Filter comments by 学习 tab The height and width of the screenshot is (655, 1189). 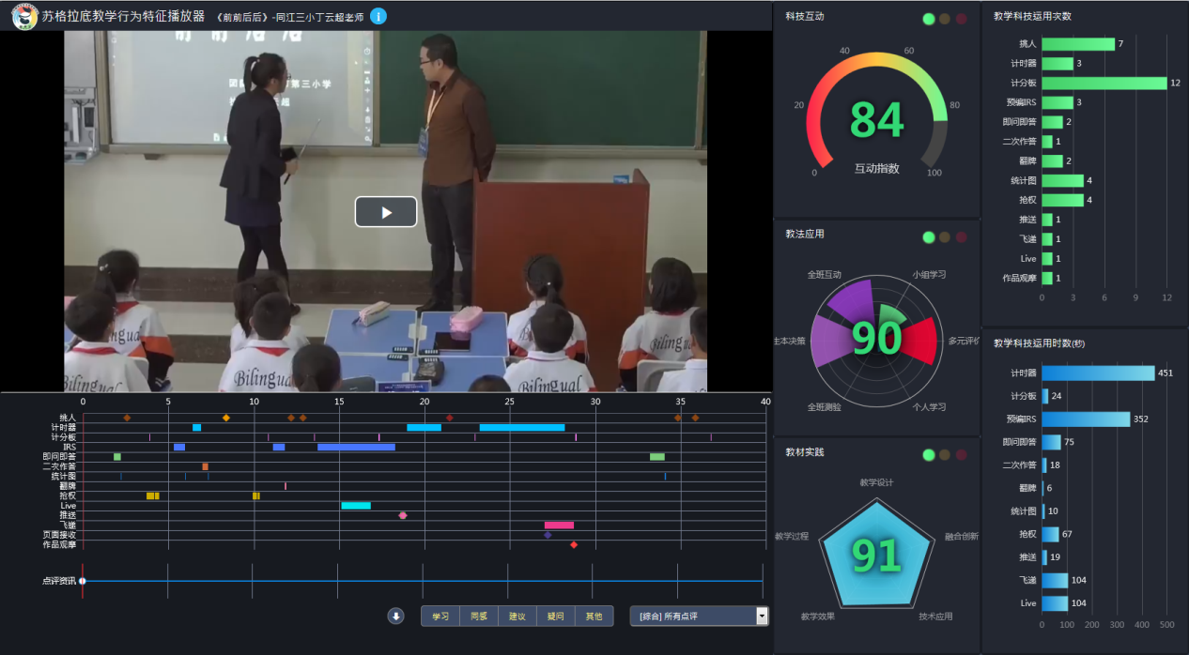click(x=440, y=617)
